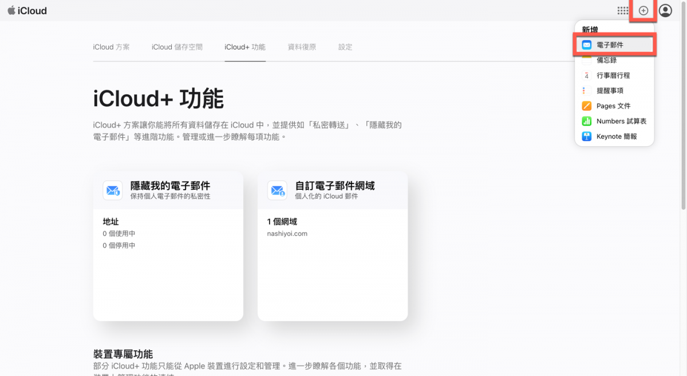Screen dimensions: 687x376
Task: Click the 提醒事項 reminders icon
Action: click(x=587, y=90)
